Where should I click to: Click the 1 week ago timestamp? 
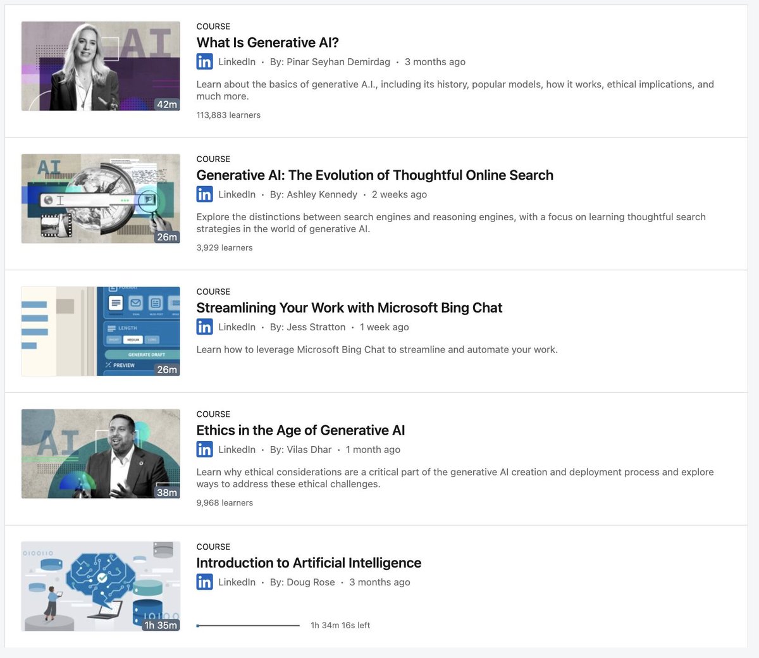tap(385, 328)
